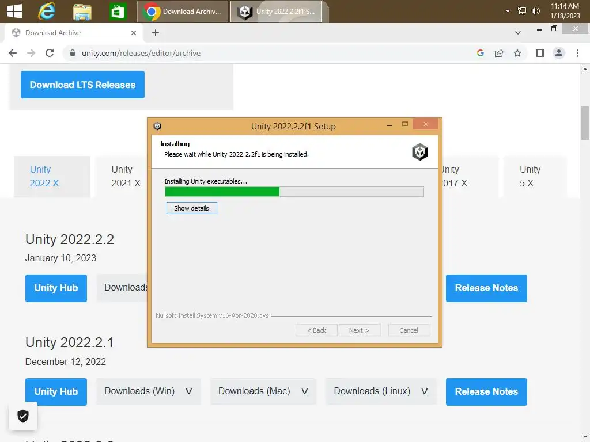
Task: Open the Windows Store taskbar icon
Action: coord(118,12)
